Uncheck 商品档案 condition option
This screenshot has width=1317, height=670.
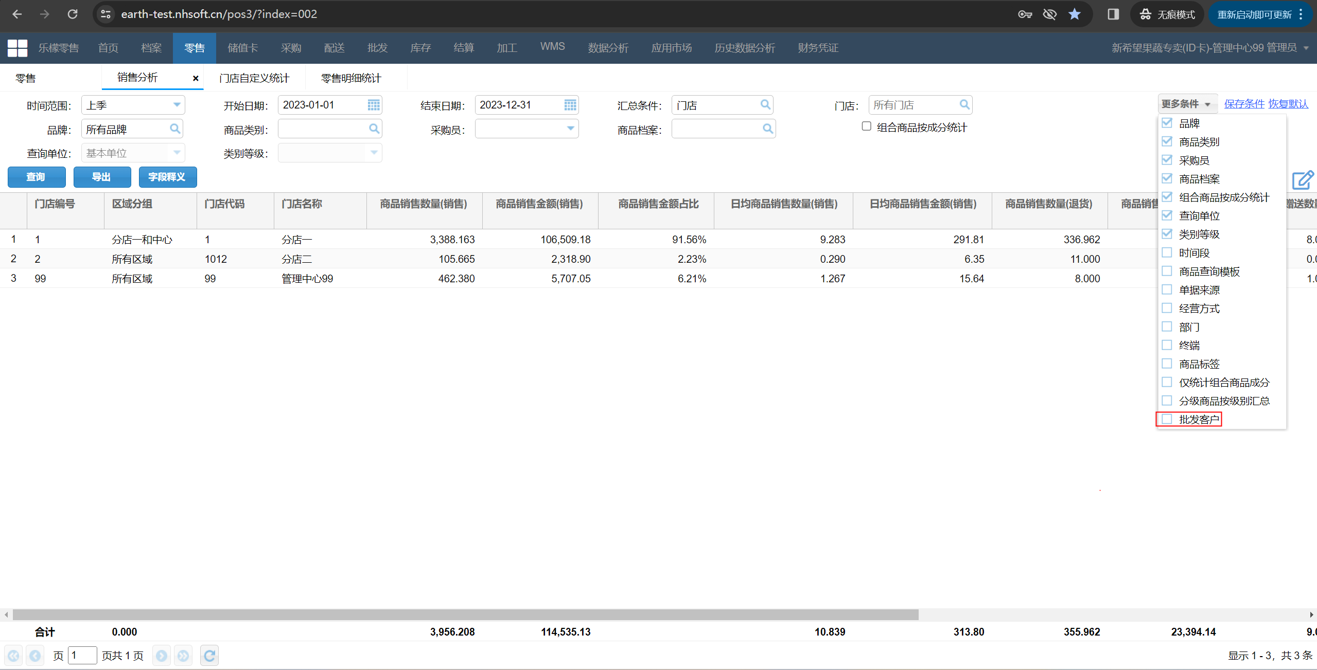click(1167, 178)
